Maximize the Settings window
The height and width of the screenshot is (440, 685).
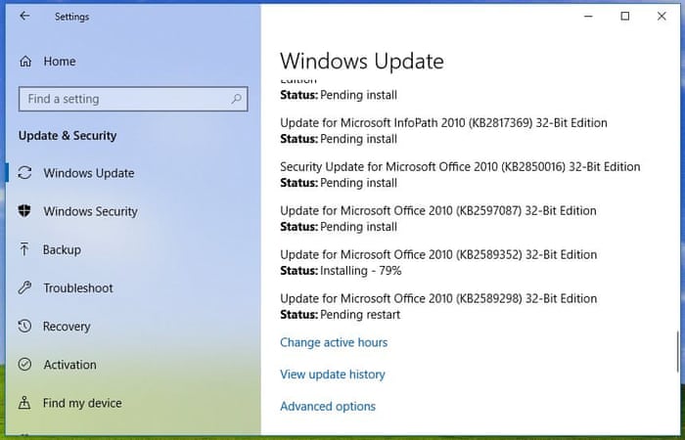pos(625,17)
